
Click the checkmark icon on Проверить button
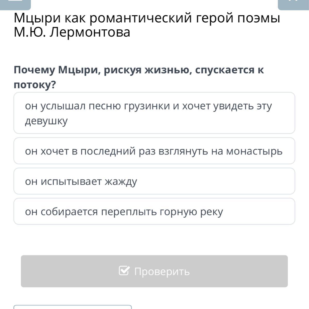pos(124,271)
